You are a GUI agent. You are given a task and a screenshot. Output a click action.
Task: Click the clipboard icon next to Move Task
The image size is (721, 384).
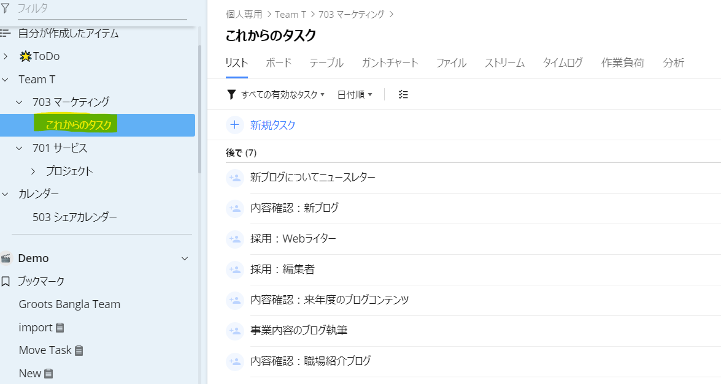point(79,350)
